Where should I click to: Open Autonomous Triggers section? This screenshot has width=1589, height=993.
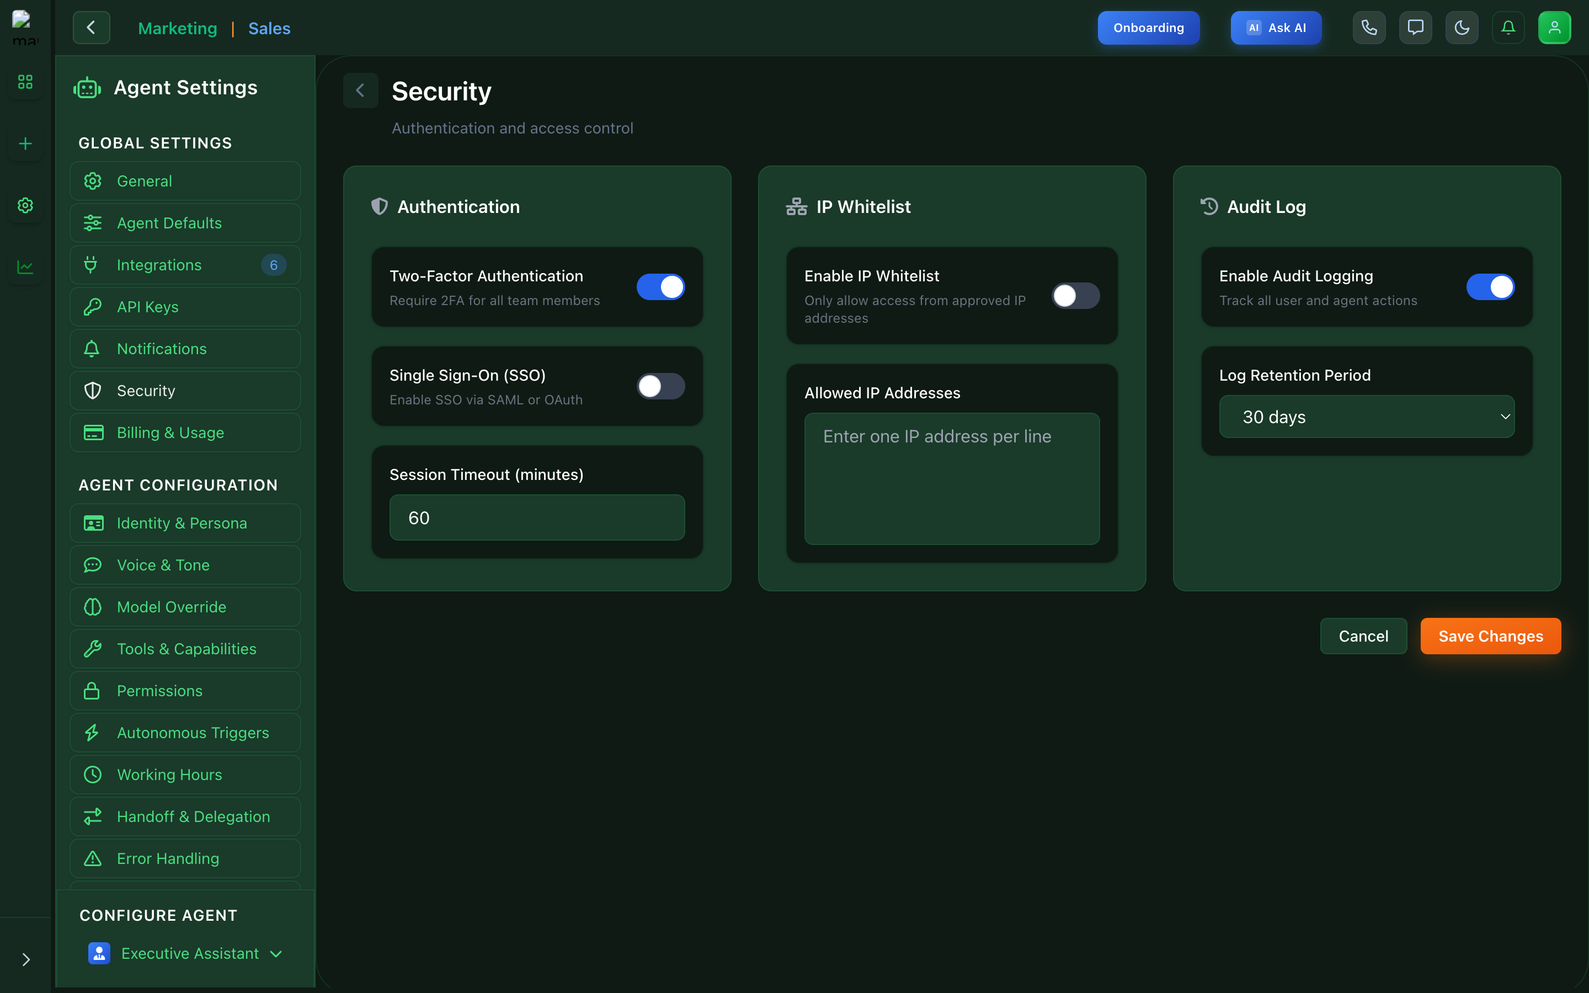tap(185, 733)
